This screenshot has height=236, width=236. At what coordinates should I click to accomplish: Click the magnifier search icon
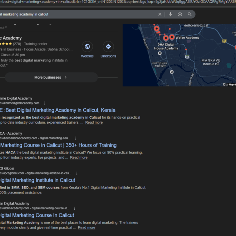coord(190,14)
